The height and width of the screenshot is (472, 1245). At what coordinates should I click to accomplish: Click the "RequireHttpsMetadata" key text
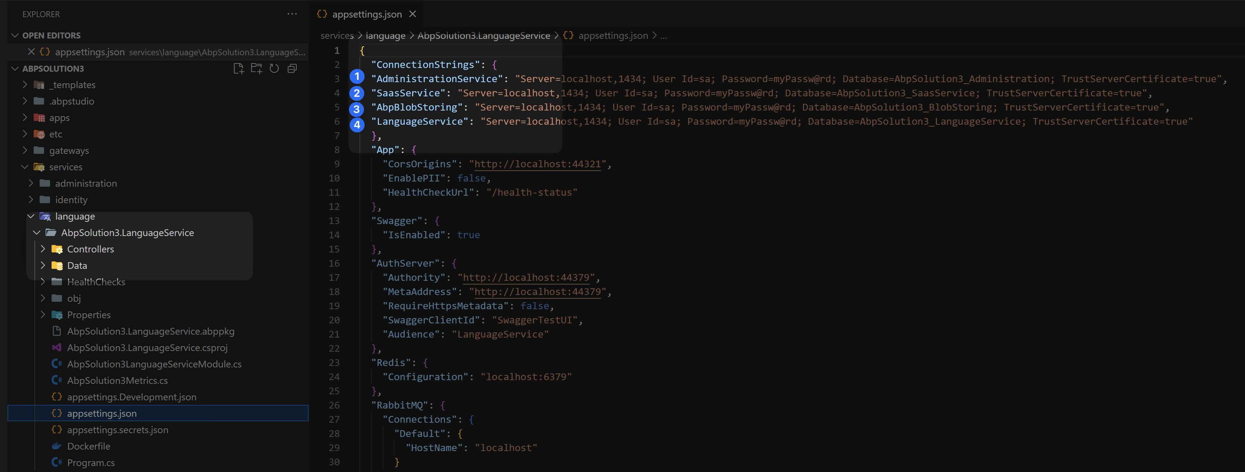[x=446, y=306]
